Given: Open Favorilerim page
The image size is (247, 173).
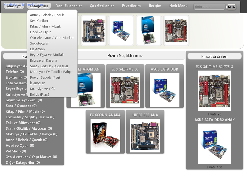Looking at the screenshot, I should pos(131,6).
